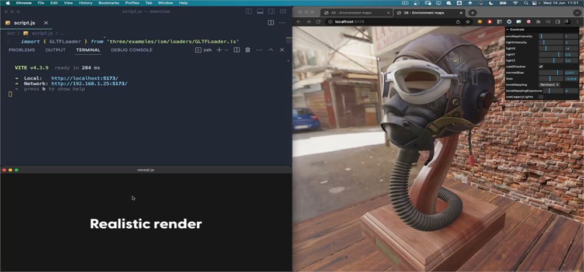Customize VS Code layout icon

click(x=283, y=12)
